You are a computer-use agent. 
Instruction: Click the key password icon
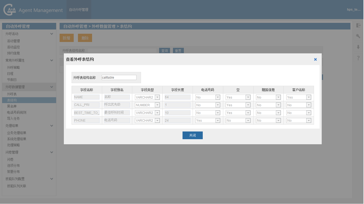click(358, 36)
